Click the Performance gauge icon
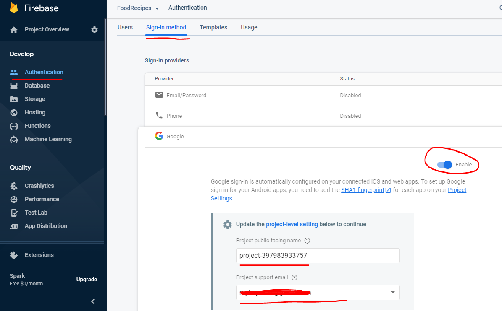Viewport: 502px width, 311px height. (14, 199)
